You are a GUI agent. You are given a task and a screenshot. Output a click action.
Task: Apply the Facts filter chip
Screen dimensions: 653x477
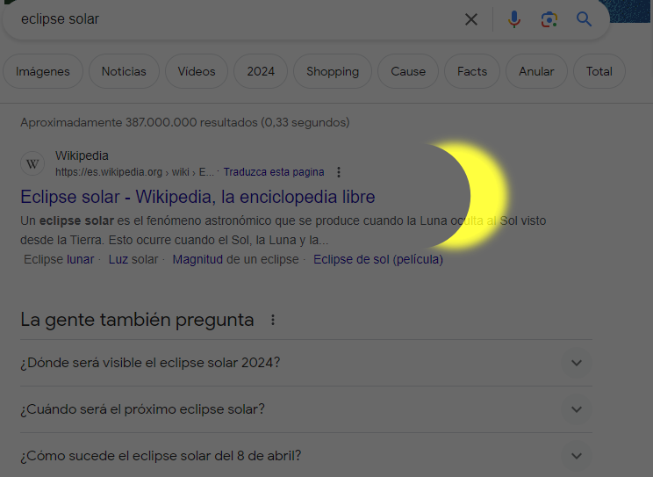tap(472, 71)
